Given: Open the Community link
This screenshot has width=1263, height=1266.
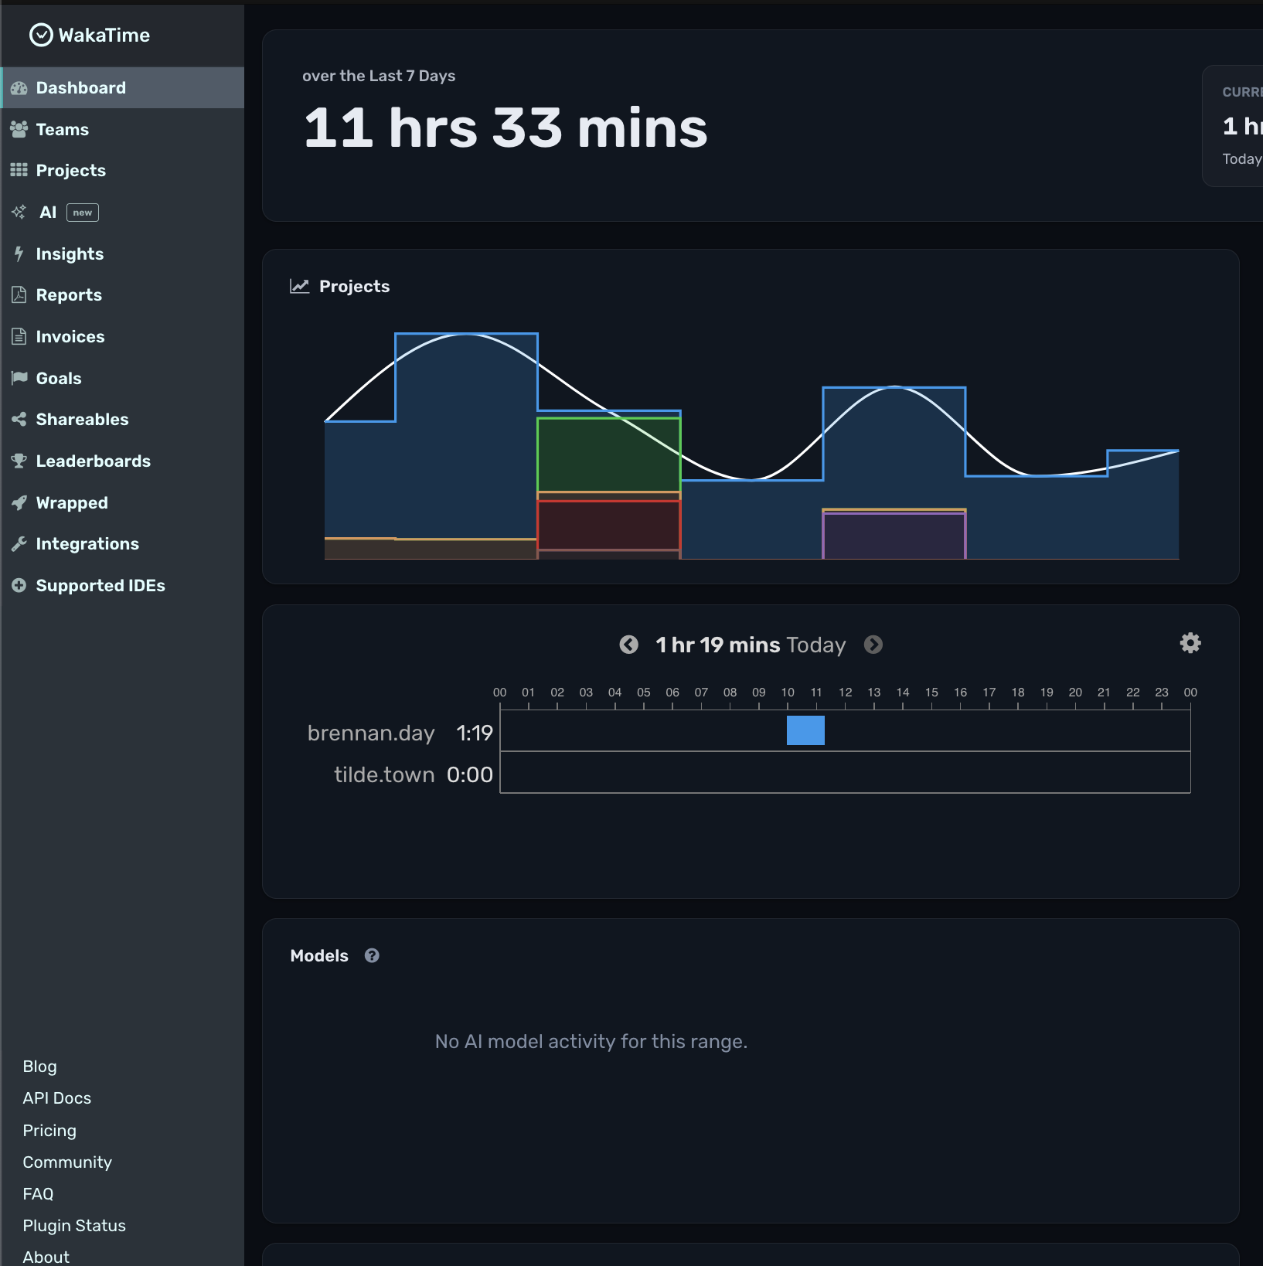Looking at the screenshot, I should [x=67, y=1162].
